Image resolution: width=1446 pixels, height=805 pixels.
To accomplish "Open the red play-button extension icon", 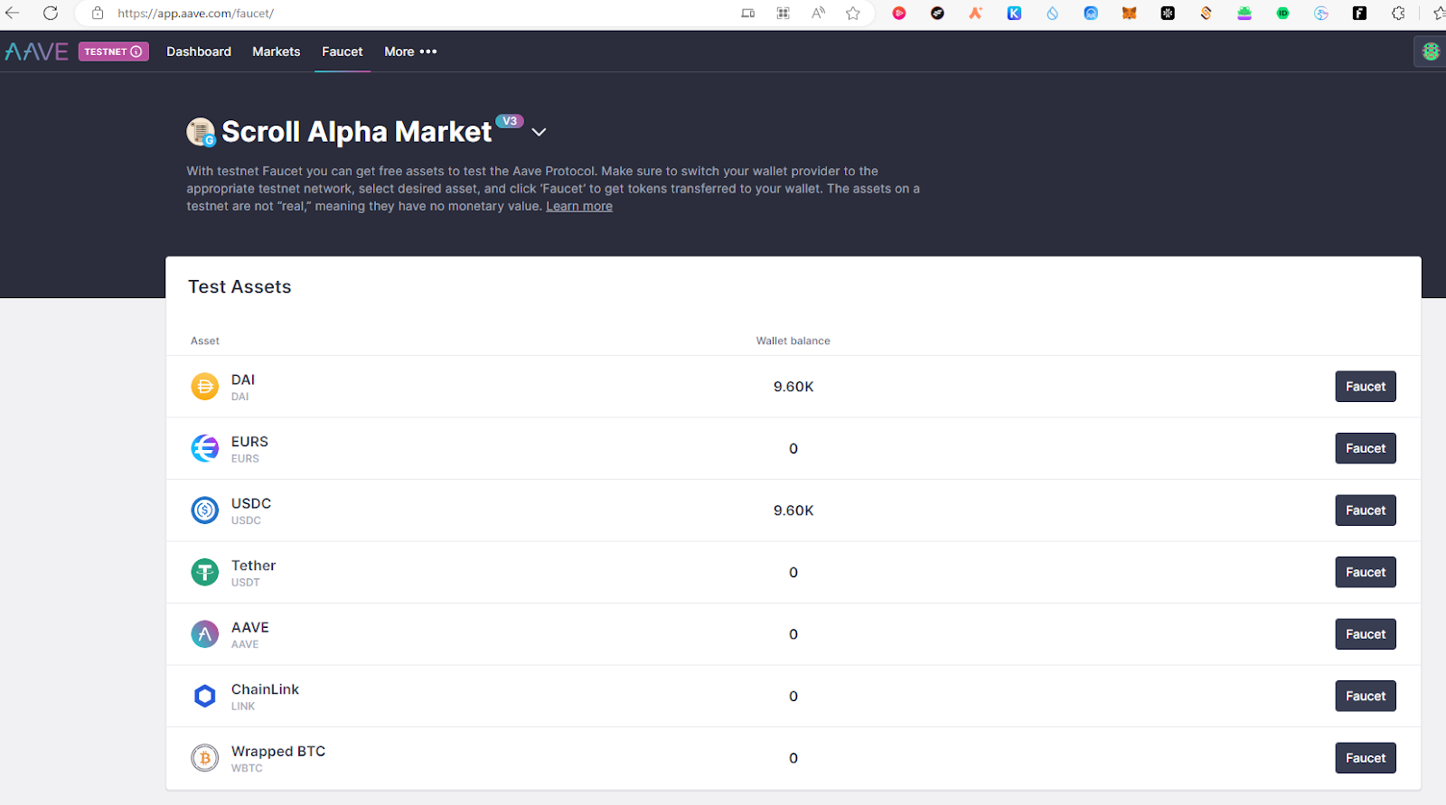I will point(899,13).
